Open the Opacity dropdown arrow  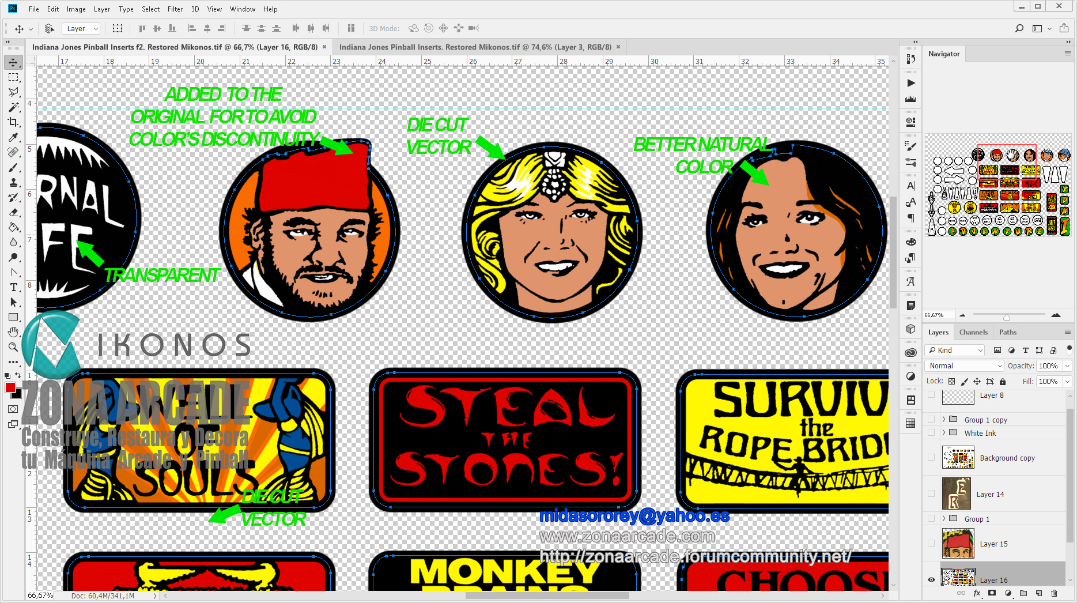(x=1067, y=365)
